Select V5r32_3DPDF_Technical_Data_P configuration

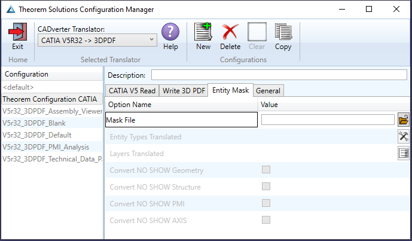pos(52,159)
